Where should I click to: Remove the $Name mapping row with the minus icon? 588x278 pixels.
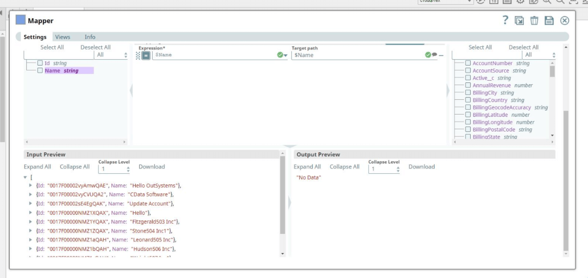pyautogui.click(x=441, y=55)
